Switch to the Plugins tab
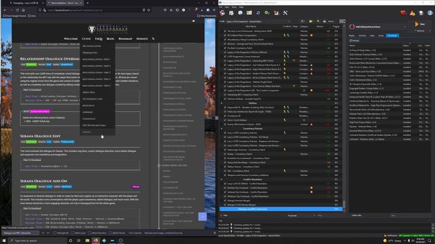This screenshot has height=244, width=435. [x=352, y=36]
